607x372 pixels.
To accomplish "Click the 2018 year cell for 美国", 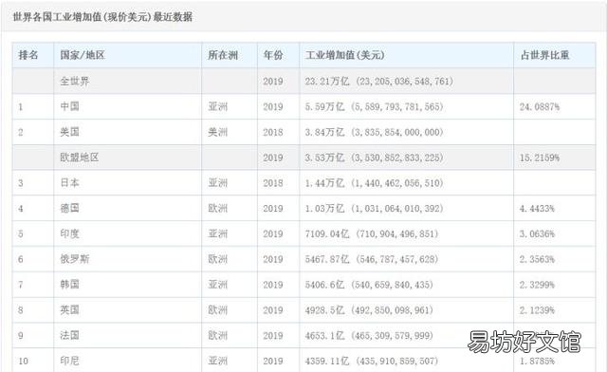I will (x=273, y=133).
